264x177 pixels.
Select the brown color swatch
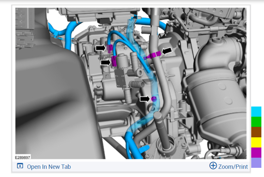[x=256, y=132]
